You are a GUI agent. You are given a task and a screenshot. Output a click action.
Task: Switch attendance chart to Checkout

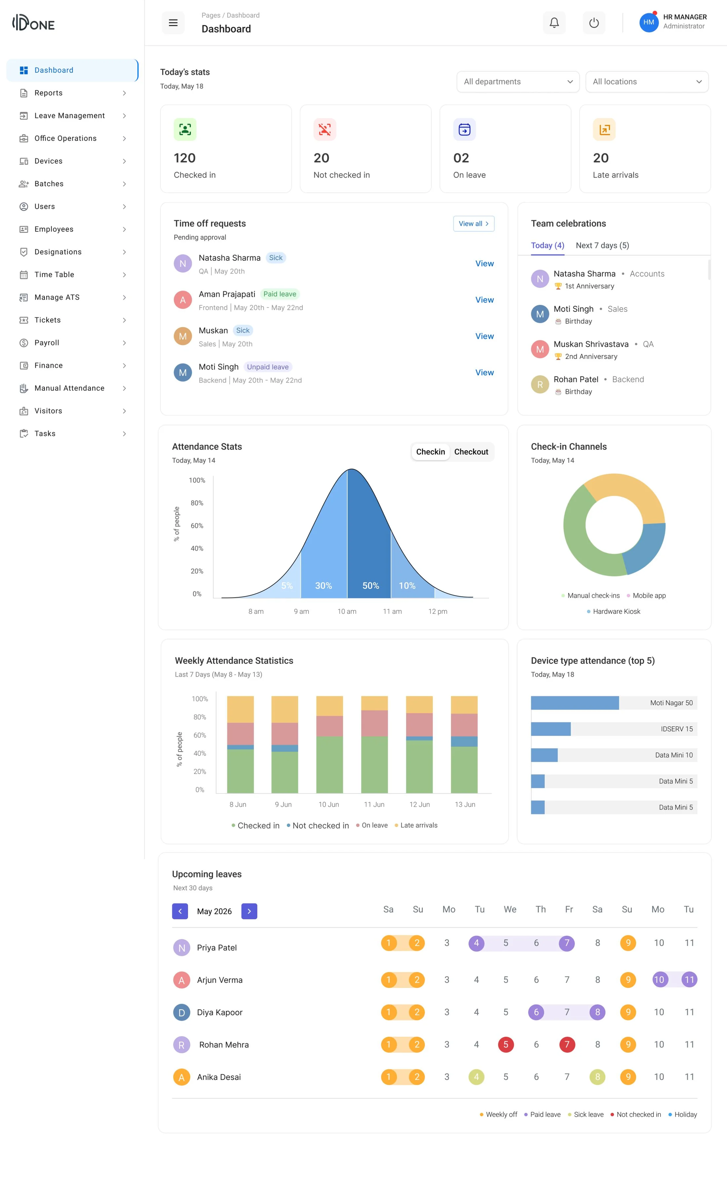tap(471, 452)
